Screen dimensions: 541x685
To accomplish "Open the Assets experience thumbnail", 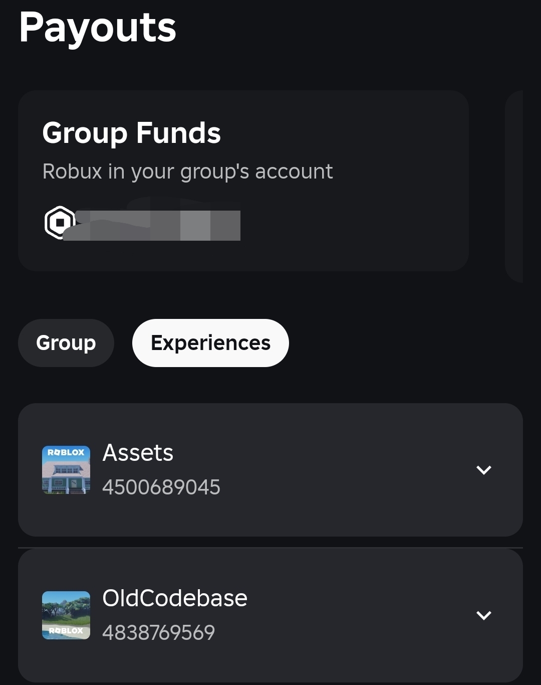I will (66, 470).
